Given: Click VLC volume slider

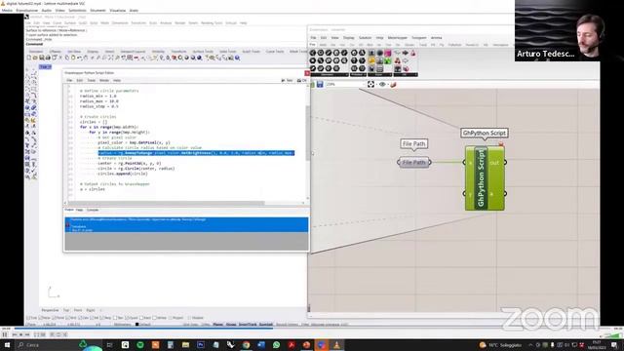Looking at the screenshot, I should pyautogui.click(x=610, y=335).
